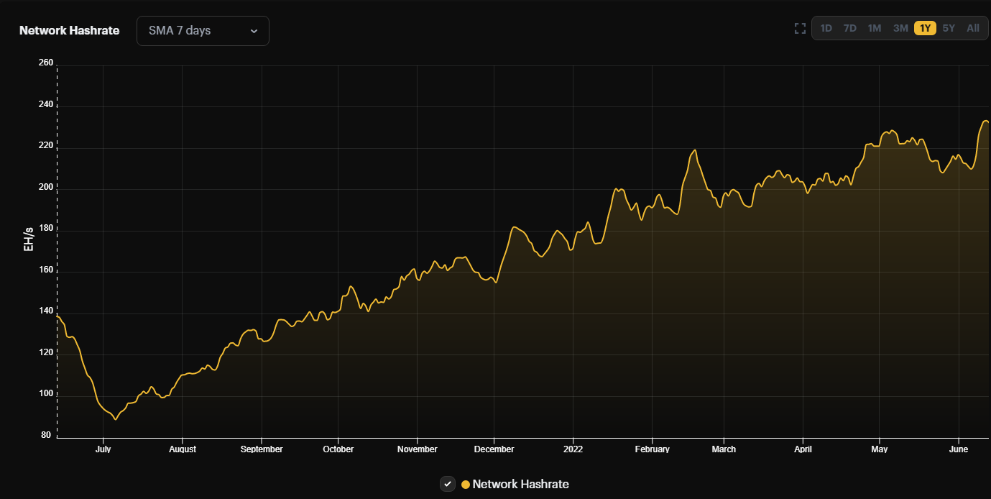Screen dimensions: 991x499
Task: Click the chart peak near February
Action: pos(693,150)
